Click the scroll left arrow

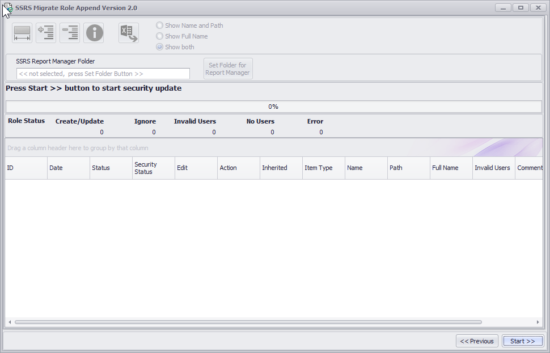pyautogui.click(x=10, y=322)
